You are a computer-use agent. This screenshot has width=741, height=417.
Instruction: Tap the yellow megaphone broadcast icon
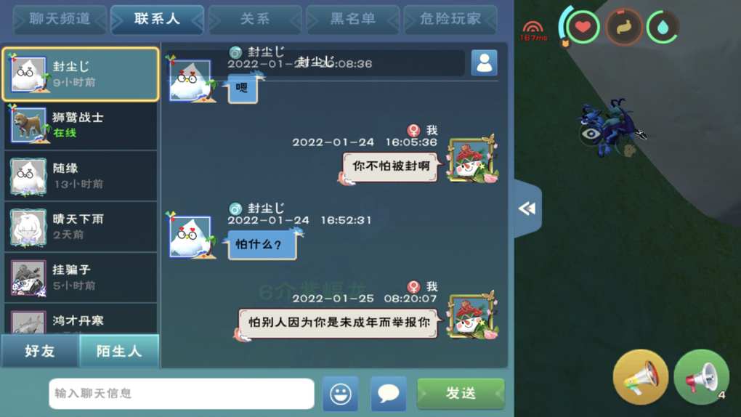(x=640, y=377)
